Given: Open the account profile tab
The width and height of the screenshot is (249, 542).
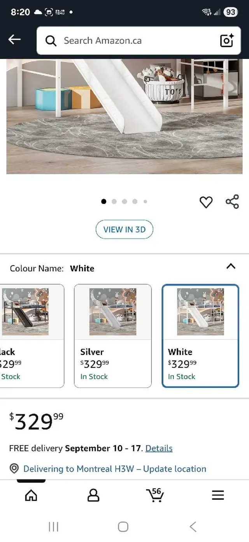Looking at the screenshot, I should (x=93, y=495).
